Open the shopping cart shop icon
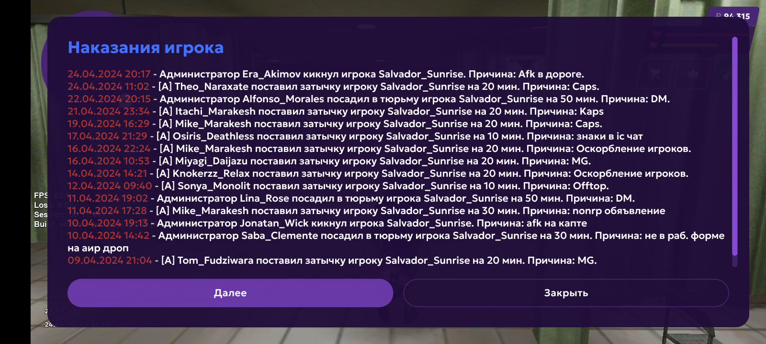 click(x=654, y=74)
